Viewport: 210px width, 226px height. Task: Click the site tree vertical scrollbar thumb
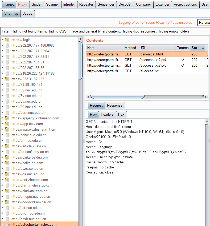[x=80, y=60]
